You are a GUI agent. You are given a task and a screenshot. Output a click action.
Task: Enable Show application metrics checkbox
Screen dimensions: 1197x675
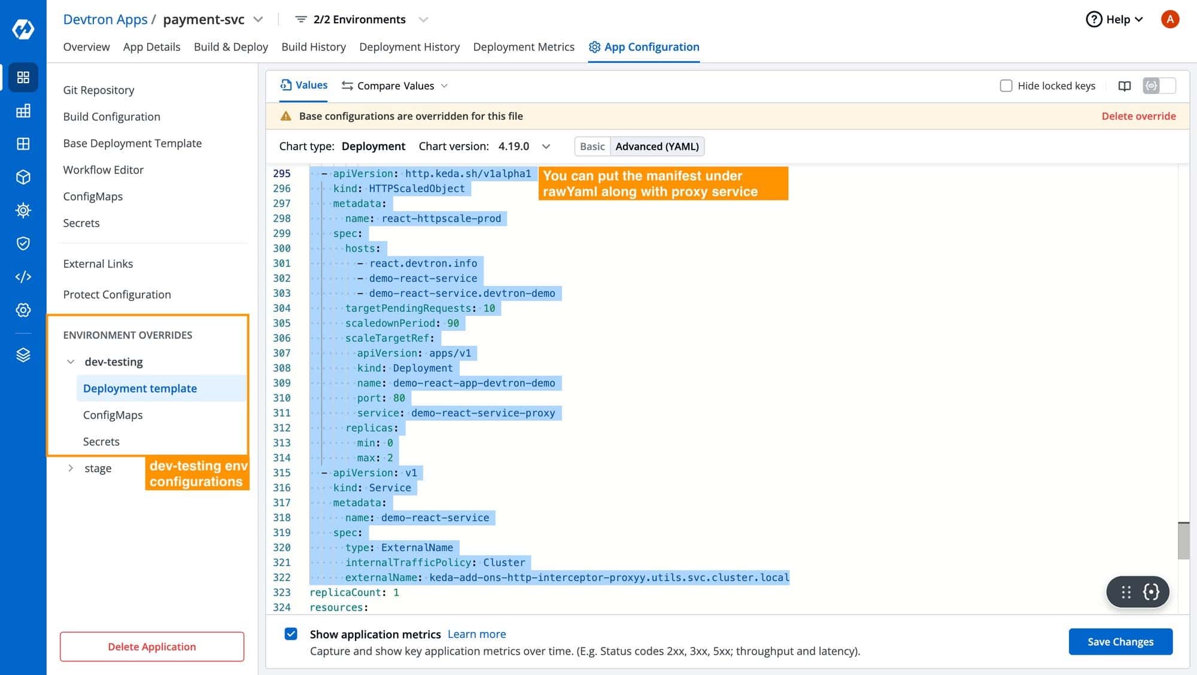coord(291,635)
